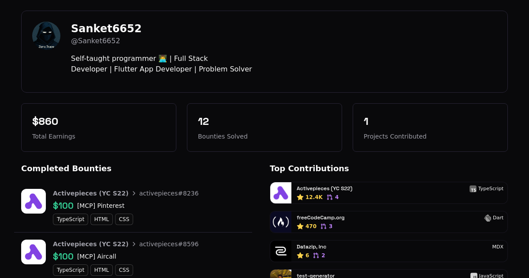Viewport: 529px width, 278px height.
Task: Click the Dart language icon for freeCodeCamp
Action: (488, 218)
